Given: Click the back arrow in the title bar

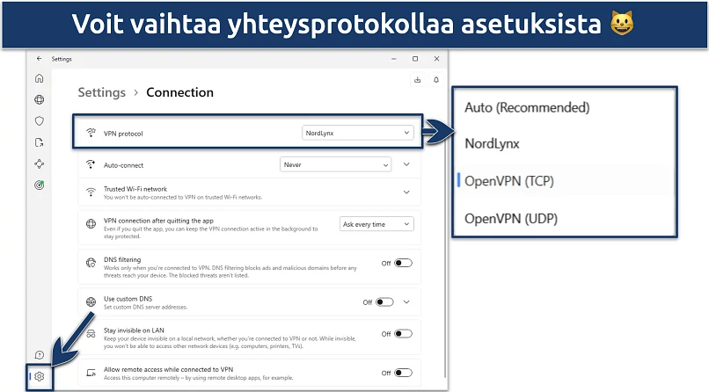Looking at the screenshot, I should tap(40, 59).
